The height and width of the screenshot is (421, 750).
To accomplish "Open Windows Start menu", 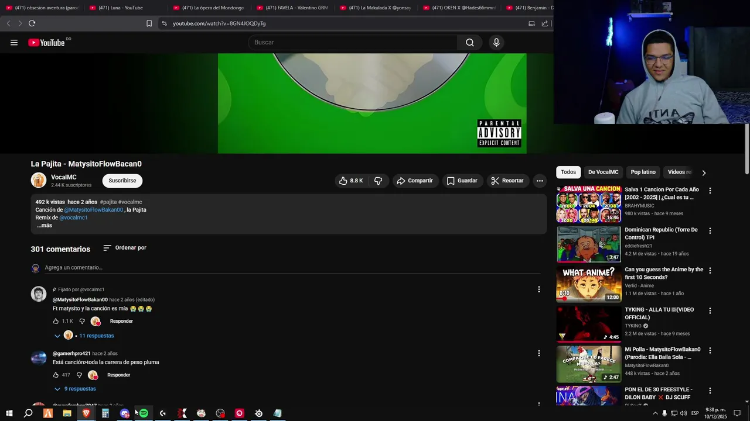I will (x=9, y=413).
